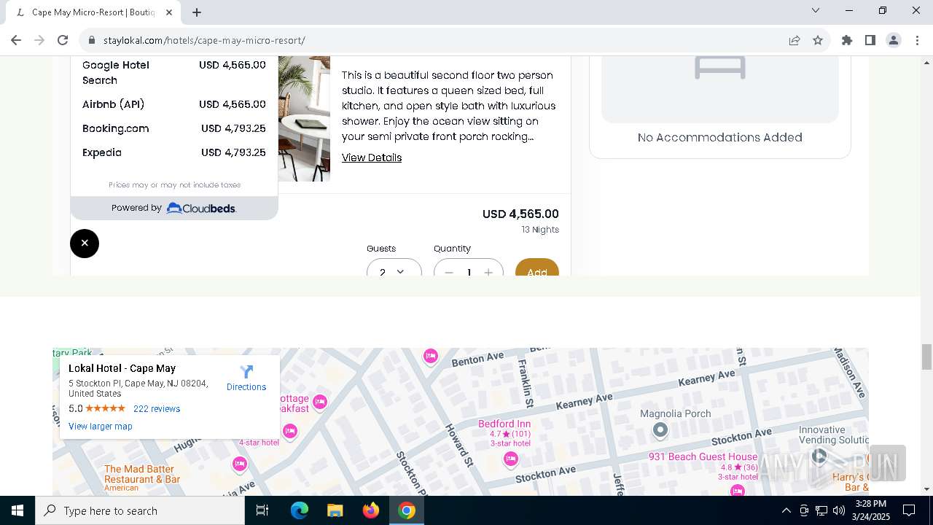Open Task View on taskbar
The height and width of the screenshot is (525, 933).
click(262, 510)
